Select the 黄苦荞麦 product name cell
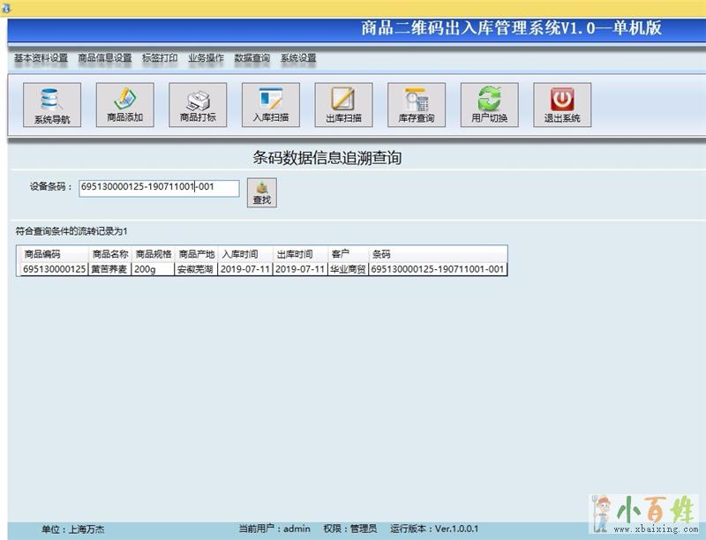This screenshot has height=540, width=706. pos(109,269)
